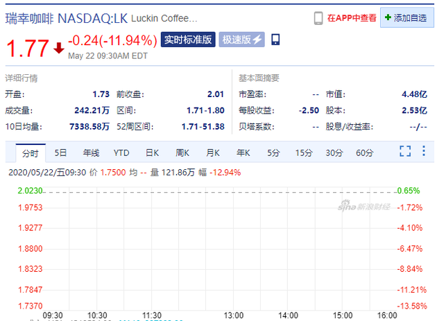
Task: Click the Luckin Coffee... company name text
Action: (x=164, y=19)
